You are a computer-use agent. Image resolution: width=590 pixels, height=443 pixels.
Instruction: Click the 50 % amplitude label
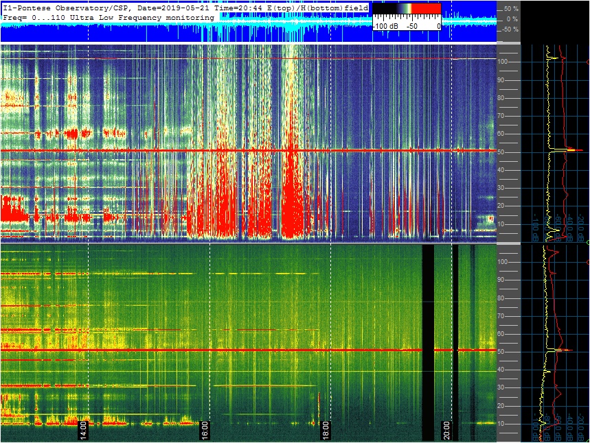511,9
